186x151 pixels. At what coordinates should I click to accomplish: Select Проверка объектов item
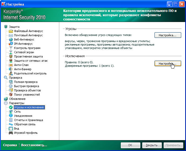pos(28,90)
